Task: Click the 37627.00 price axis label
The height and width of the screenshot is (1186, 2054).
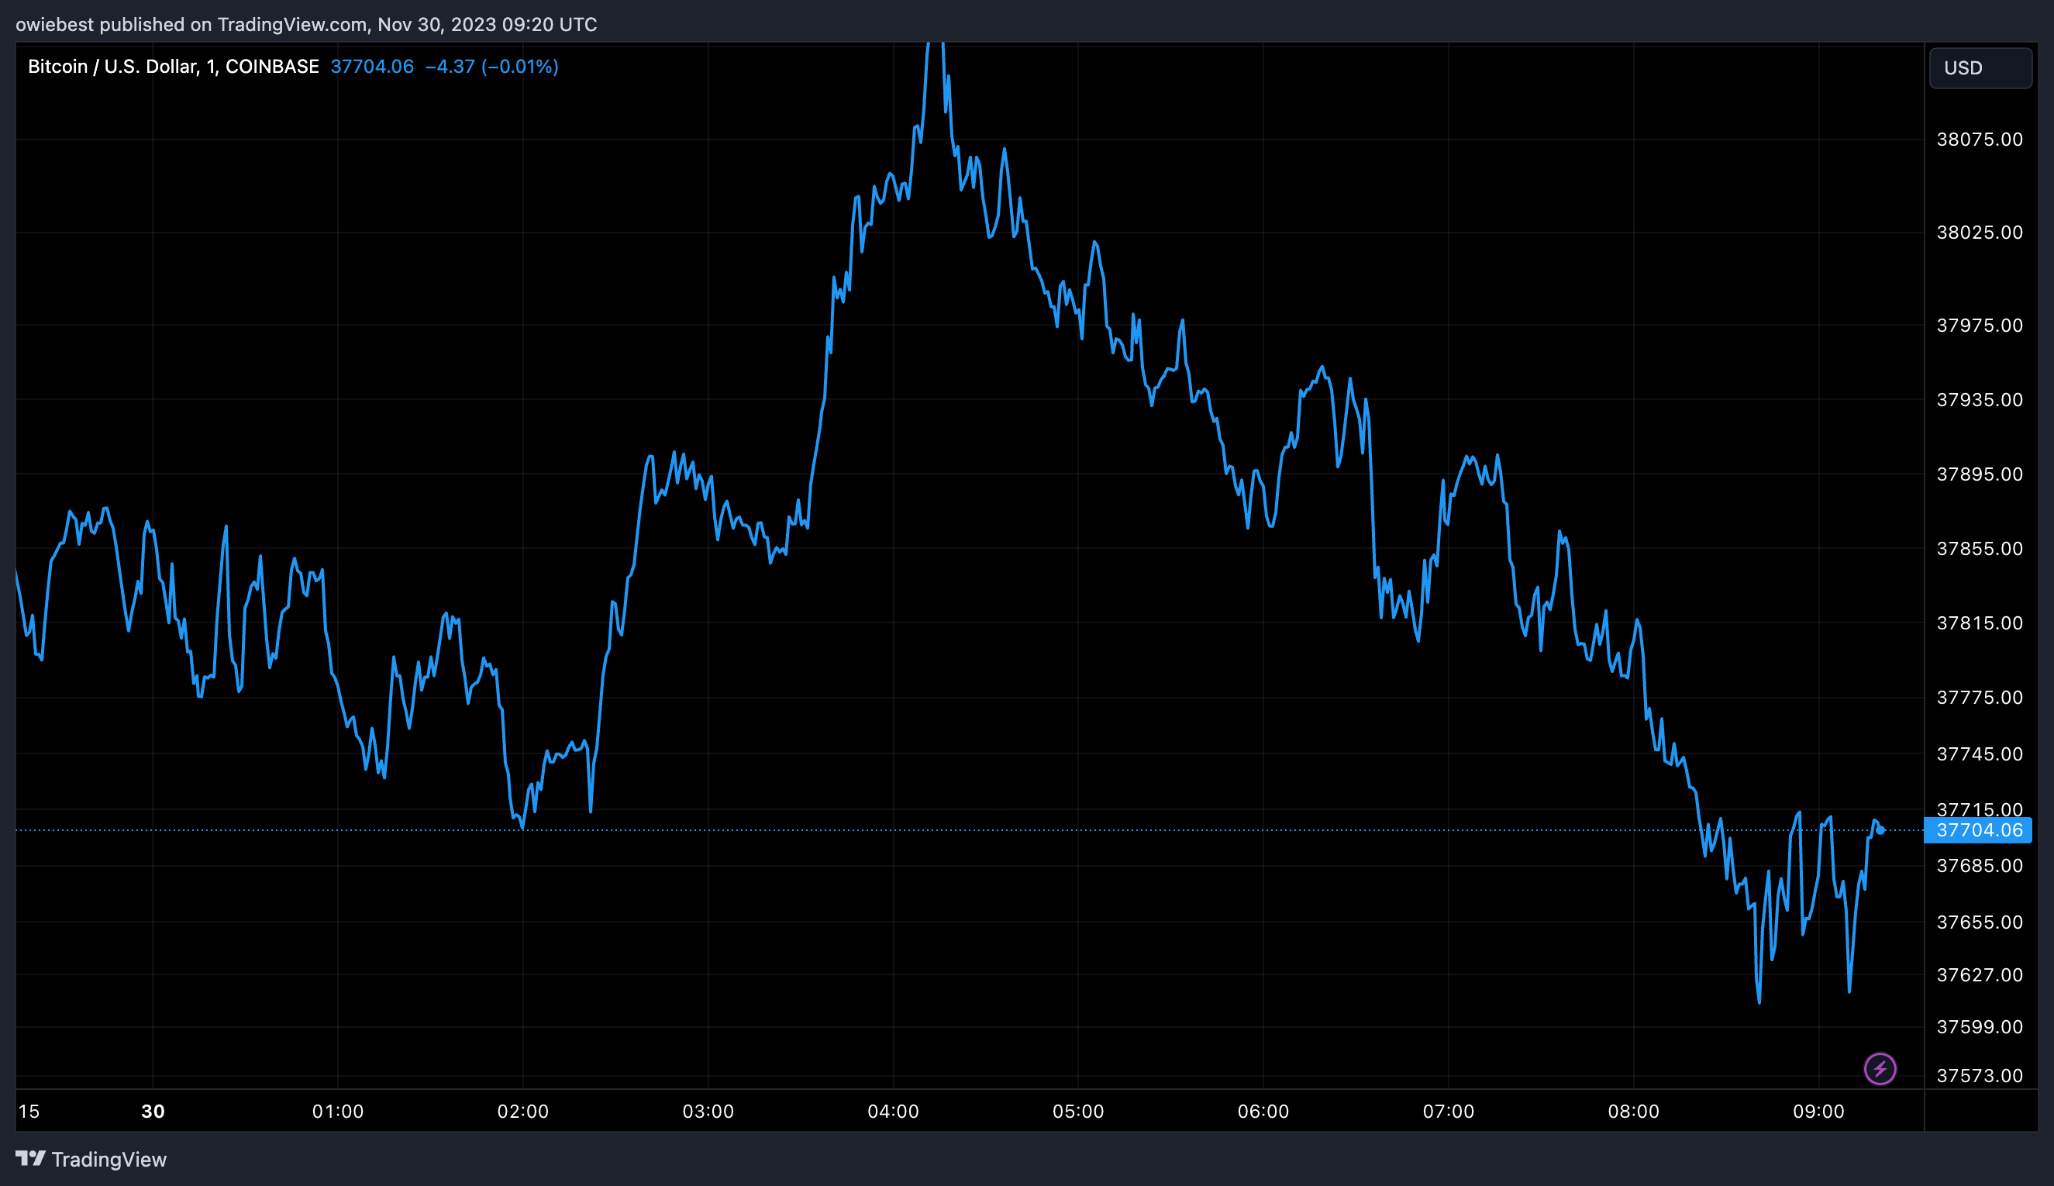Action: 1979,974
